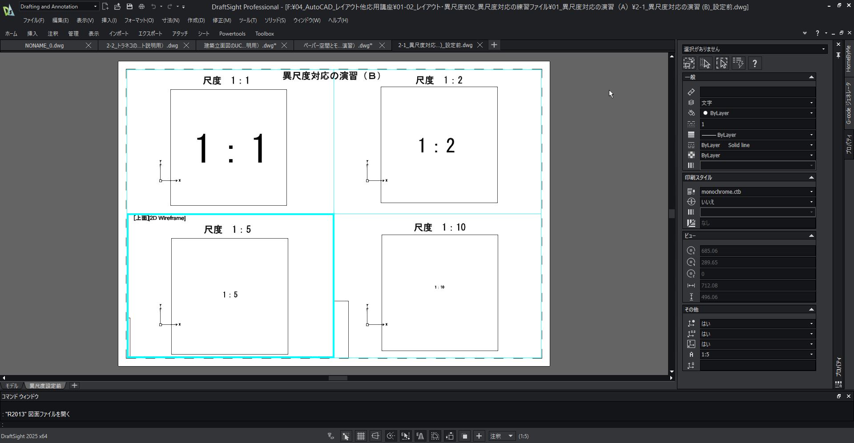Toggle Snap mode in status bar
Image resolution: width=854 pixels, height=443 pixels.
click(346, 436)
